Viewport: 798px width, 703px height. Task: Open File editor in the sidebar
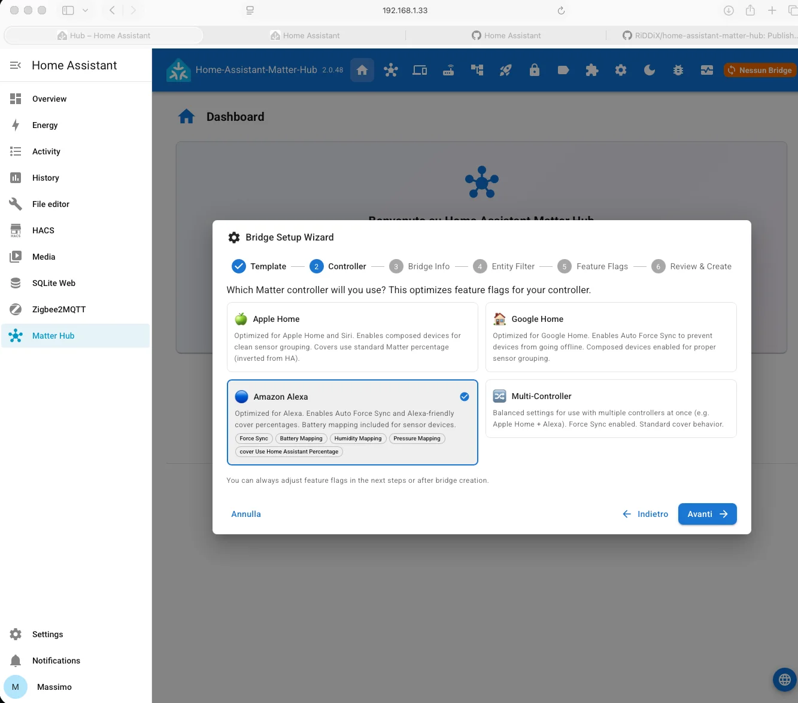click(75, 204)
